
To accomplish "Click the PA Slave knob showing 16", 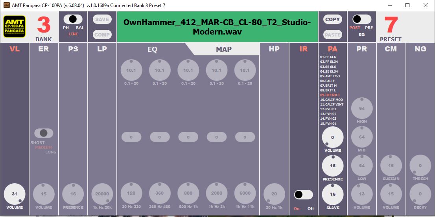I will (x=333, y=194).
